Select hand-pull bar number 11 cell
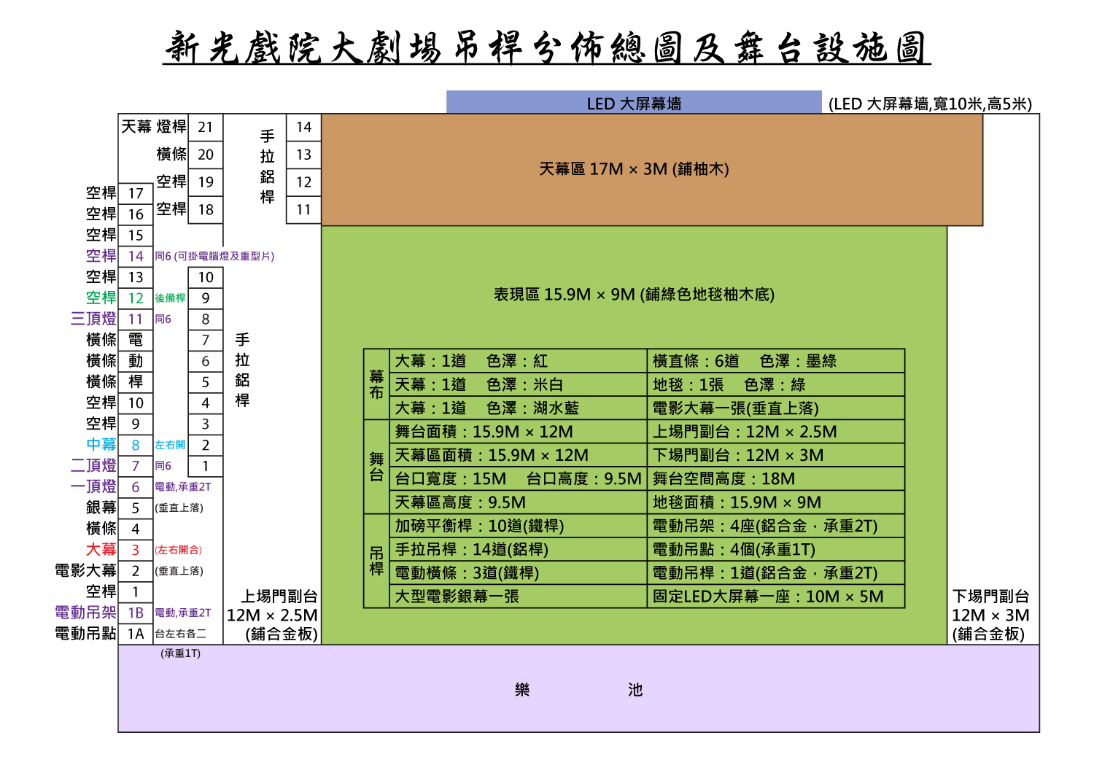Image resolution: width=1094 pixels, height=773 pixels. 304,210
